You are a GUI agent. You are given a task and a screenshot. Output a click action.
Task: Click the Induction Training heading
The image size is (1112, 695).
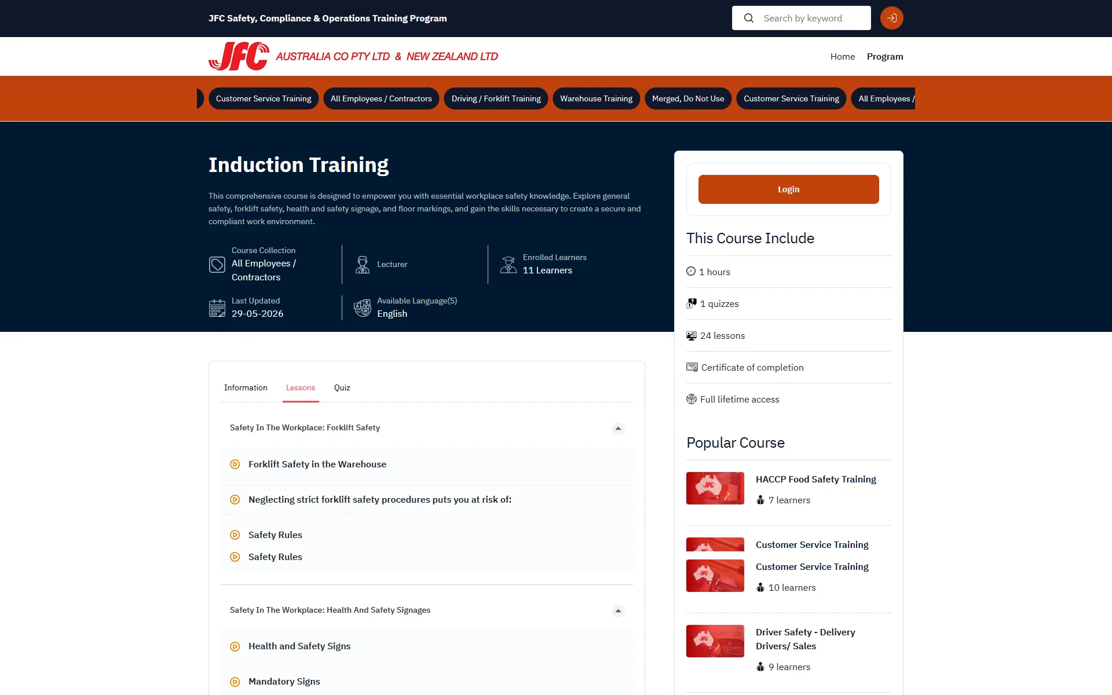click(298, 165)
